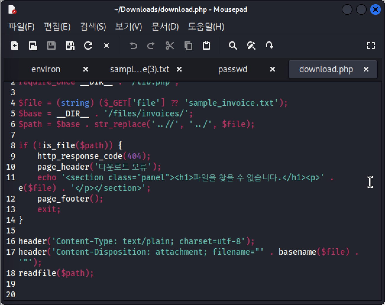Viewport: 385px width, 305px height.
Task: Click 'http_response_code' on line 9
Action: (80, 156)
